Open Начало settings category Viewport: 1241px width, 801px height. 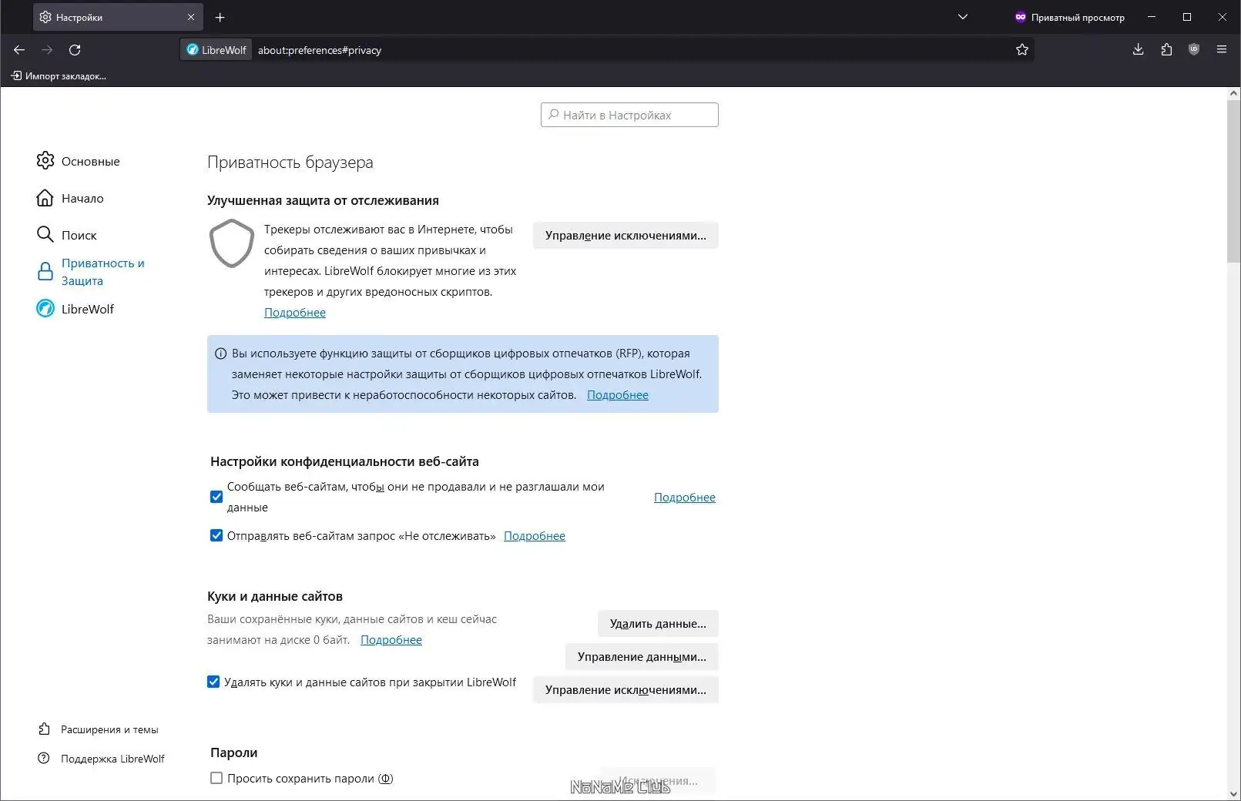69,198
